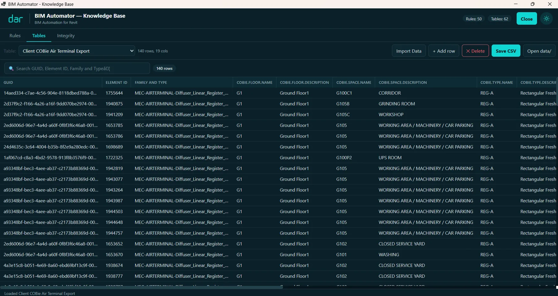Viewport: 558px width, 296px height.
Task: Open the Integrity tab
Action: (x=66, y=36)
